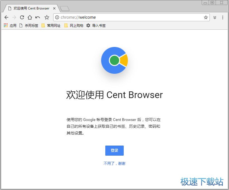Open the 常用网址 bookmark folder
229x190 pixels.
(51, 25)
